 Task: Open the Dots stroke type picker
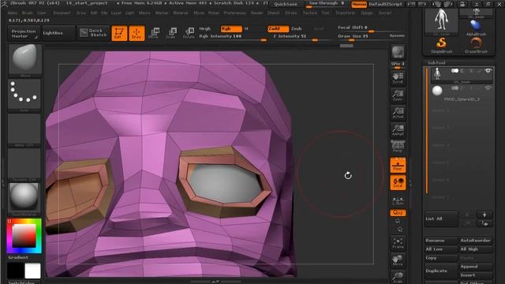(x=24, y=95)
